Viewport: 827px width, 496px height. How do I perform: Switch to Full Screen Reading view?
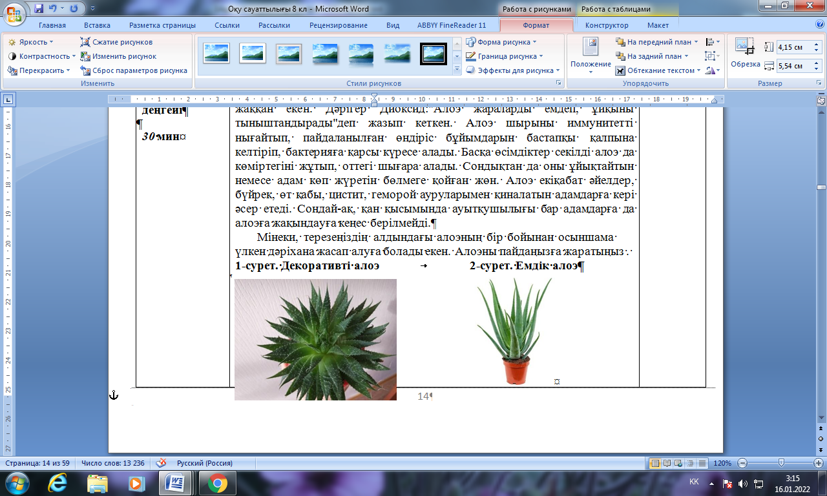[x=667, y=463]
